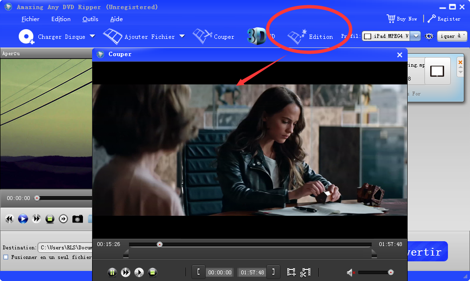470x281 pixels.
Task: Click the apply-to-all button beside the gear
Action: 452,36
